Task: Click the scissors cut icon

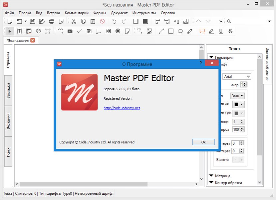Action: point(74,21)
